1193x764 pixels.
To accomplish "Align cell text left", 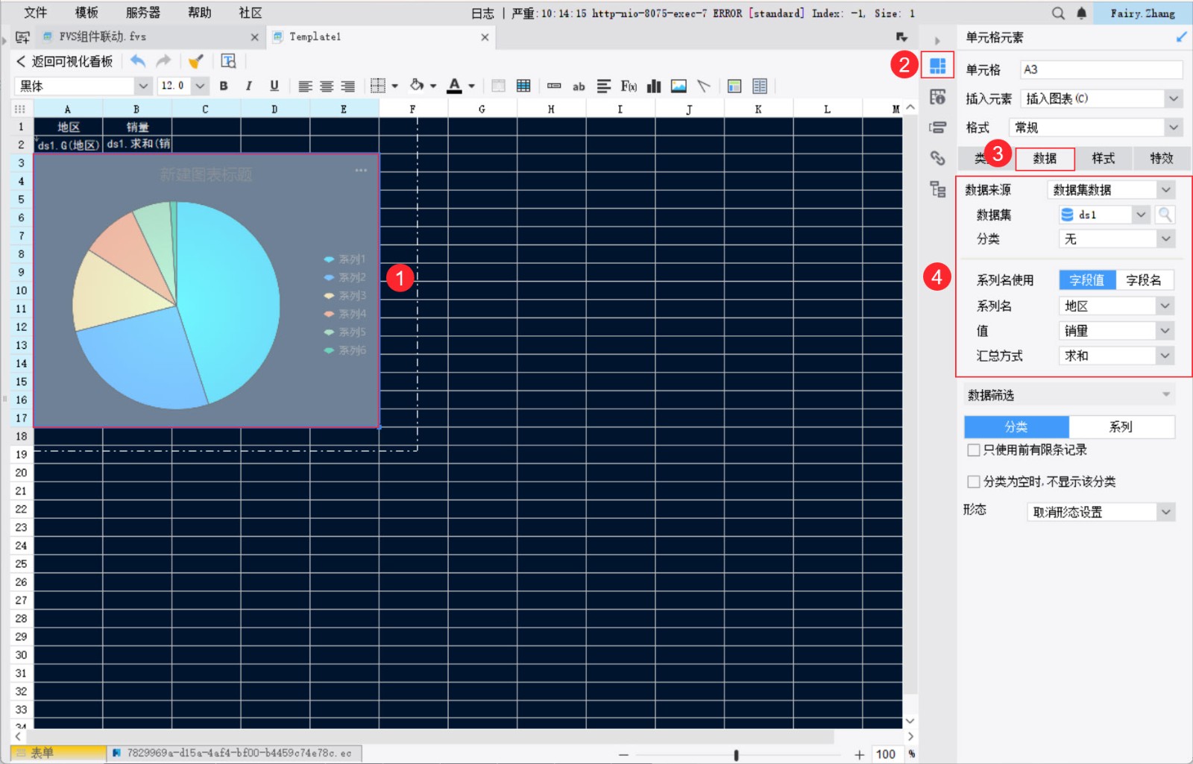I will tap(305, 86).
